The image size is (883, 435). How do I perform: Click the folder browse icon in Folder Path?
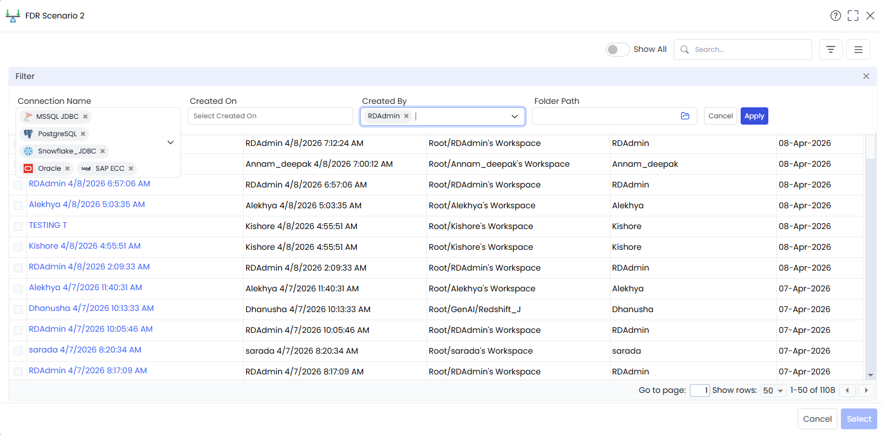click(x=685, y=116)
